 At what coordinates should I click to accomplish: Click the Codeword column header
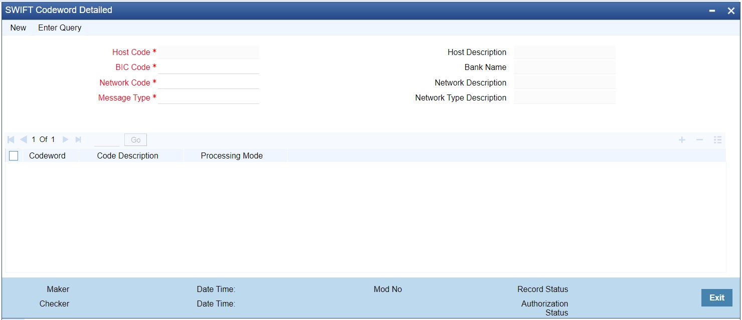click(47, 156)
